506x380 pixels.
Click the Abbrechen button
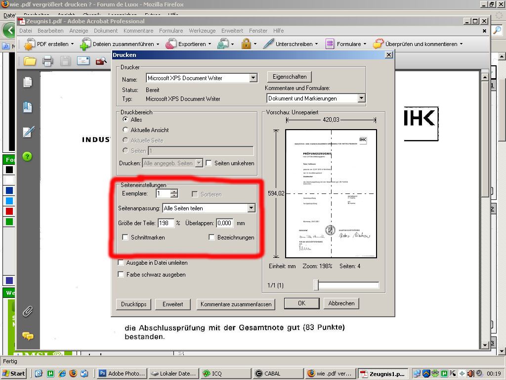tap(341, 303)
